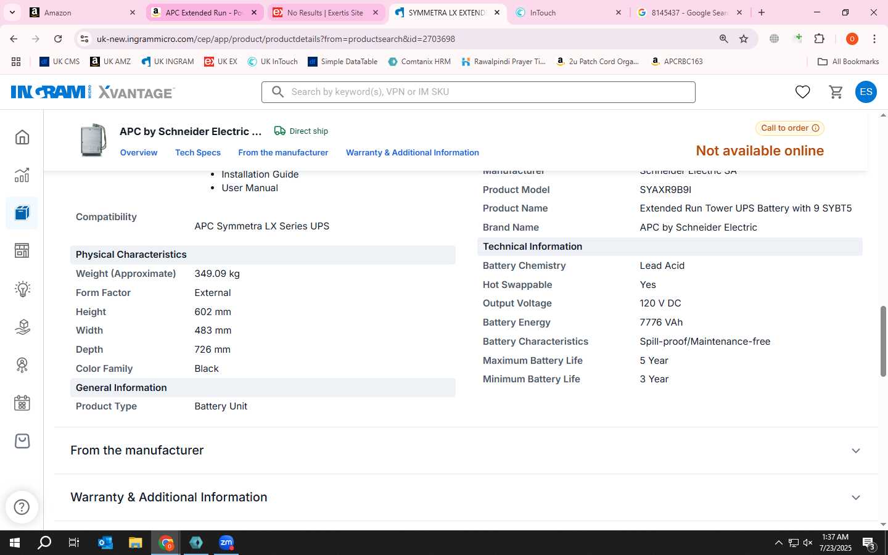Open the Comtanix HRM bookmark
888x555 pixels.
tap(419, 62)
